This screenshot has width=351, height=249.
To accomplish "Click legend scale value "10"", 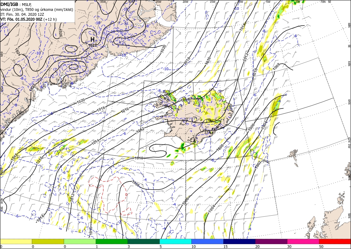I will coord(193,247).
